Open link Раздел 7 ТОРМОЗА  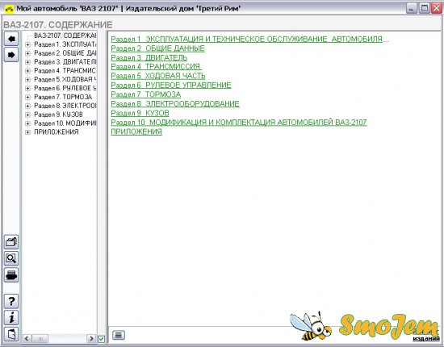[146, 94]
